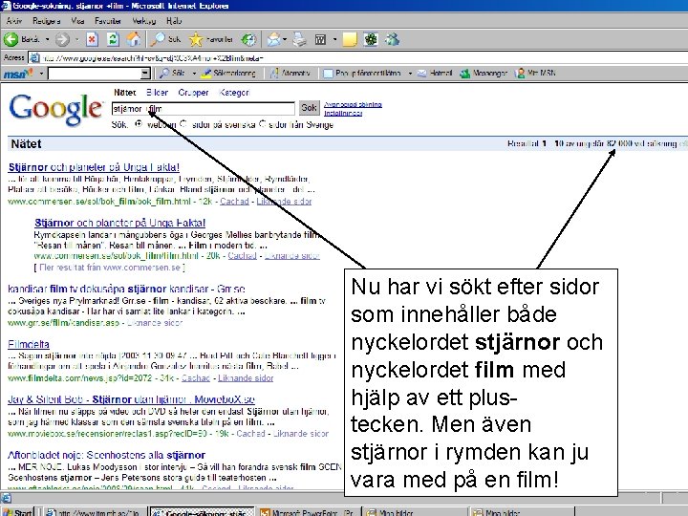
Task: Open the History globe icon
Action: click(248, 39)
